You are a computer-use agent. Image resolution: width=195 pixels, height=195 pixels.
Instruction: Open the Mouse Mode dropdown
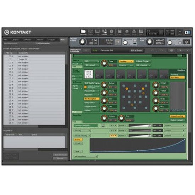[x=92, y=91]
